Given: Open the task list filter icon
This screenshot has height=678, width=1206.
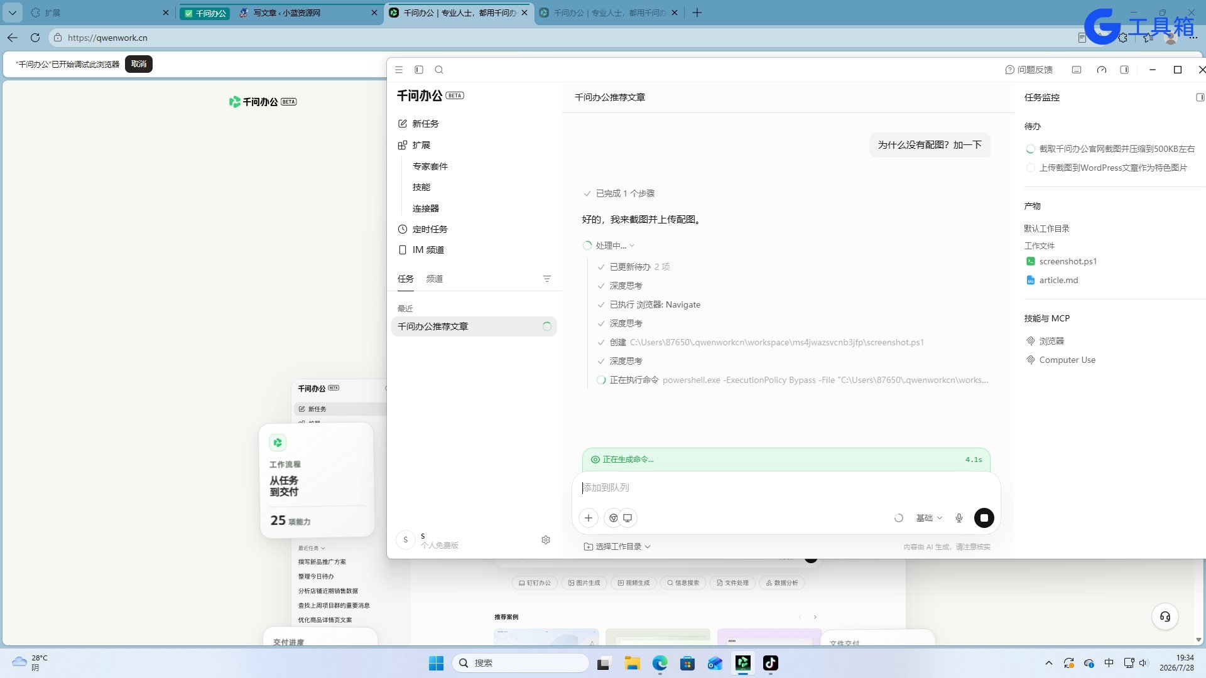Looking at the screenshot, I should (x=547, y=279).
